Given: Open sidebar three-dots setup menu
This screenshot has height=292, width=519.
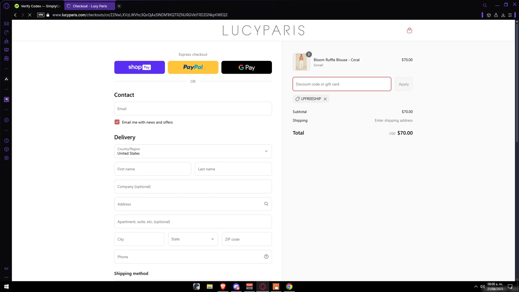Looking at the screenshot, I should [x=6, y=277].
